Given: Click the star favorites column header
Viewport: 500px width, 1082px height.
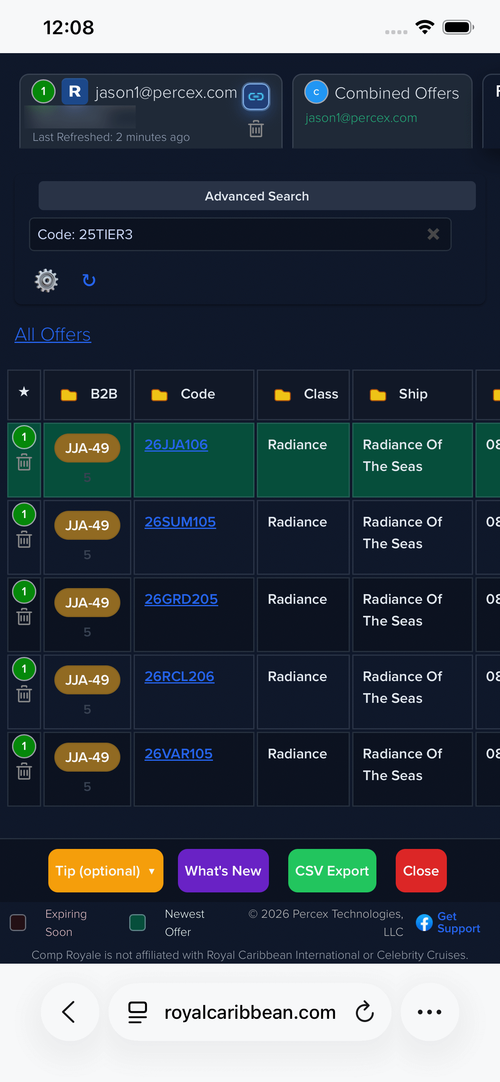Looking at the screenshot, I should point(24,392).
